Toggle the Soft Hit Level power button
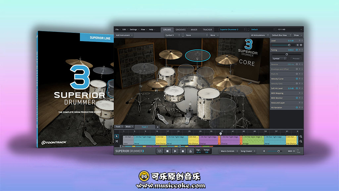 [x=297, y=88]
